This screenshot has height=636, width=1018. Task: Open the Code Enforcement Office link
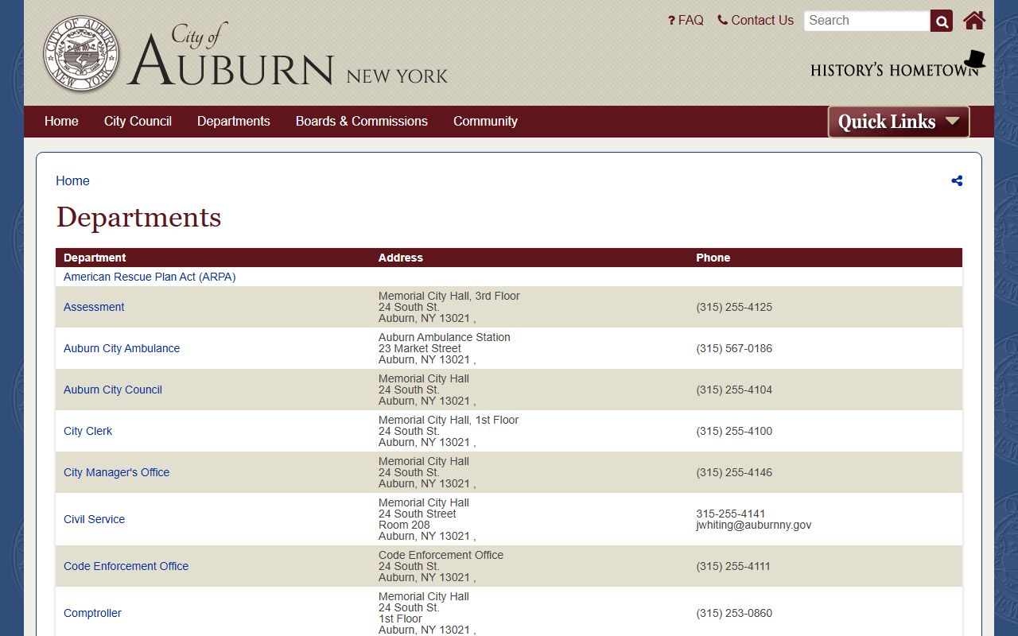[126, 566]
